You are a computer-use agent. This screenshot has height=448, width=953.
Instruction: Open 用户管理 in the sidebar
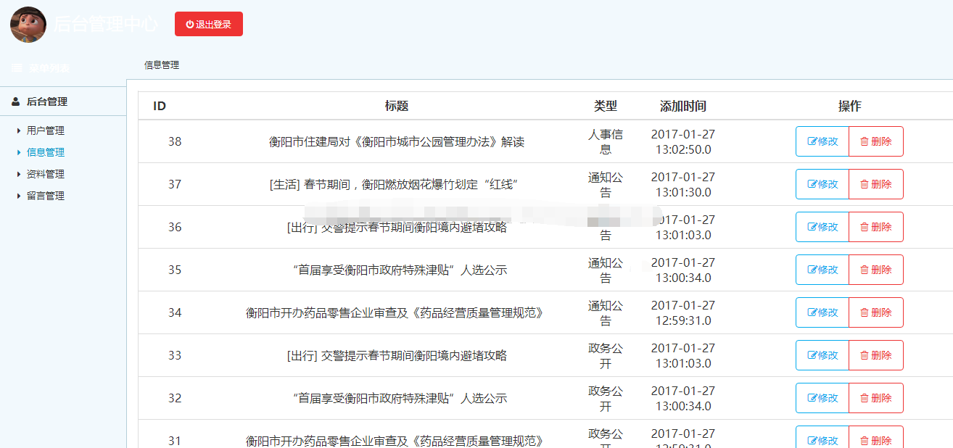[x=46, y=130]
